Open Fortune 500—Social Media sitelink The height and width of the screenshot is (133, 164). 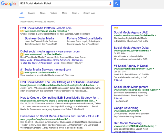(85, 38)
